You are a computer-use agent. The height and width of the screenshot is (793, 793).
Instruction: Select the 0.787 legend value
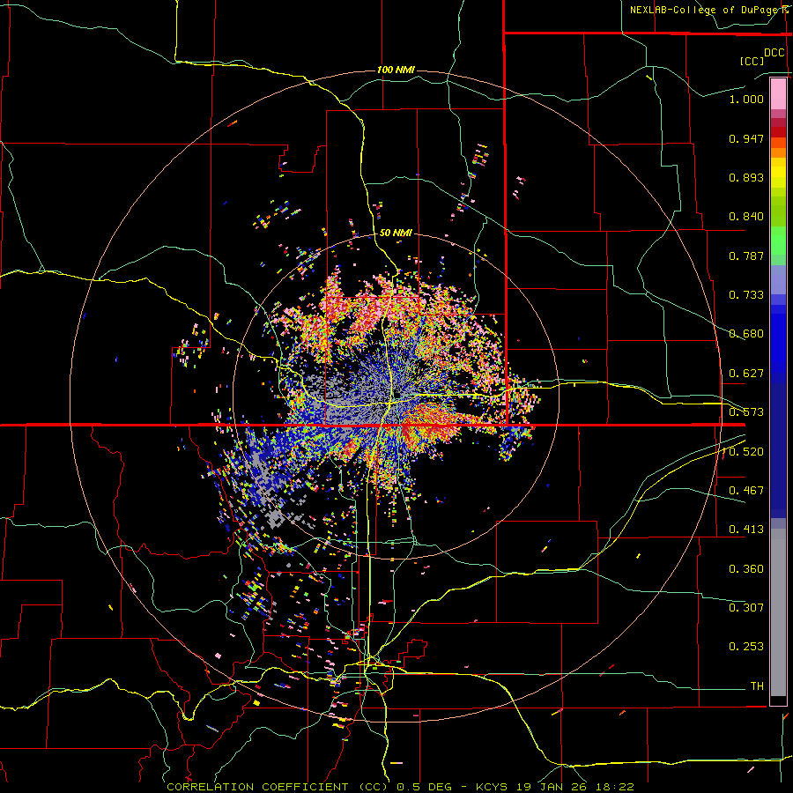[746, 256]
